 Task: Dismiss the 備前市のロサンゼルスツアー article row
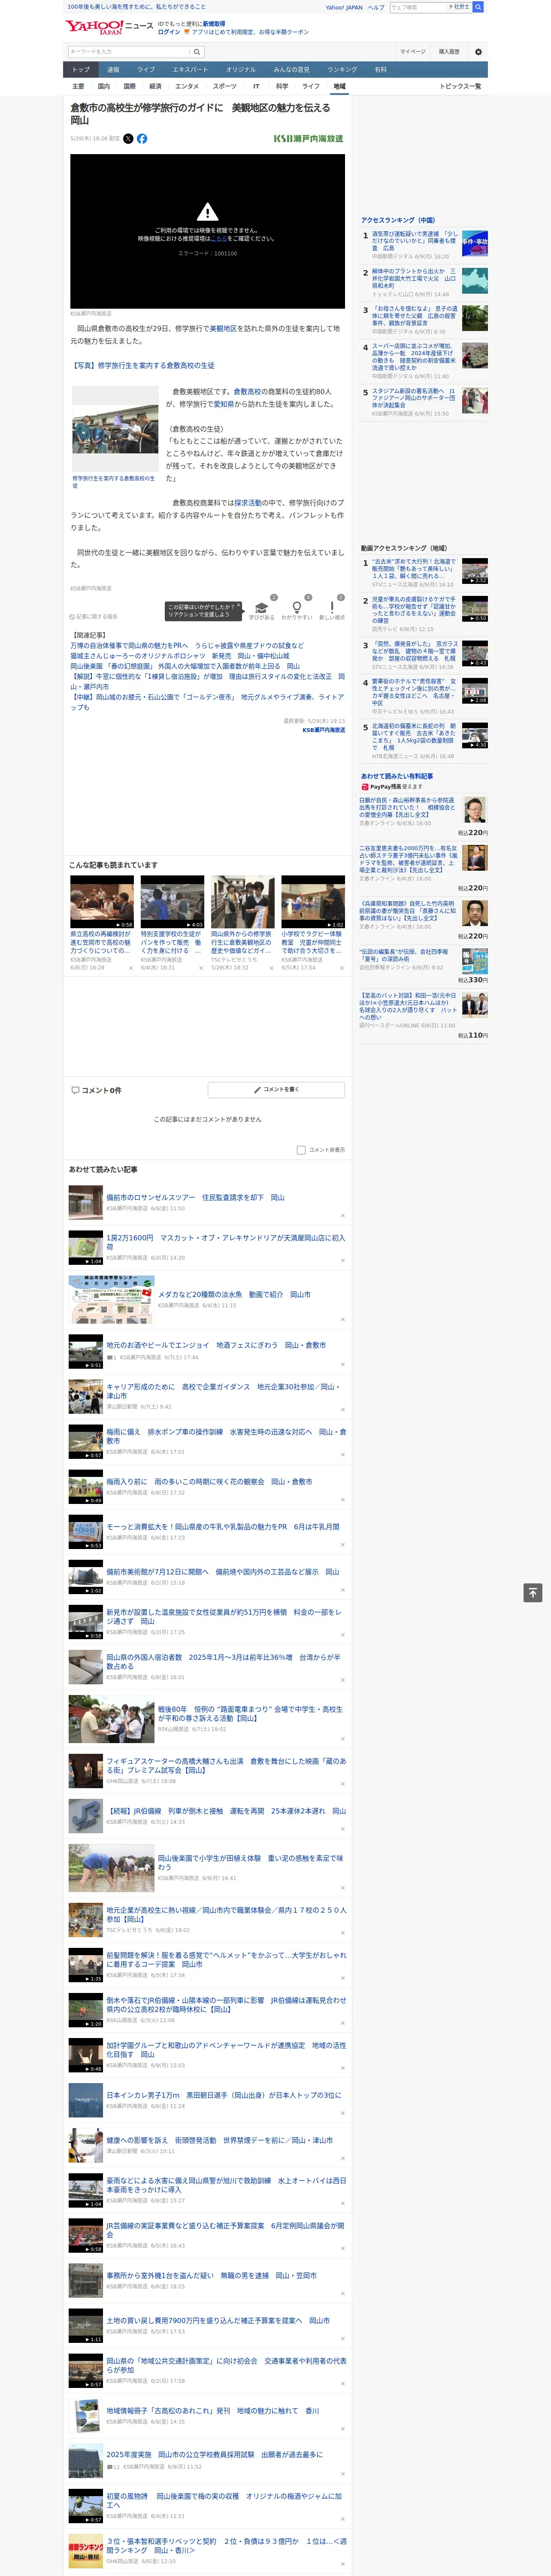click(343, 1215)
